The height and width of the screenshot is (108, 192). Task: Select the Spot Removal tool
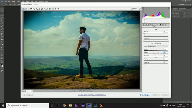pos(42,9)
